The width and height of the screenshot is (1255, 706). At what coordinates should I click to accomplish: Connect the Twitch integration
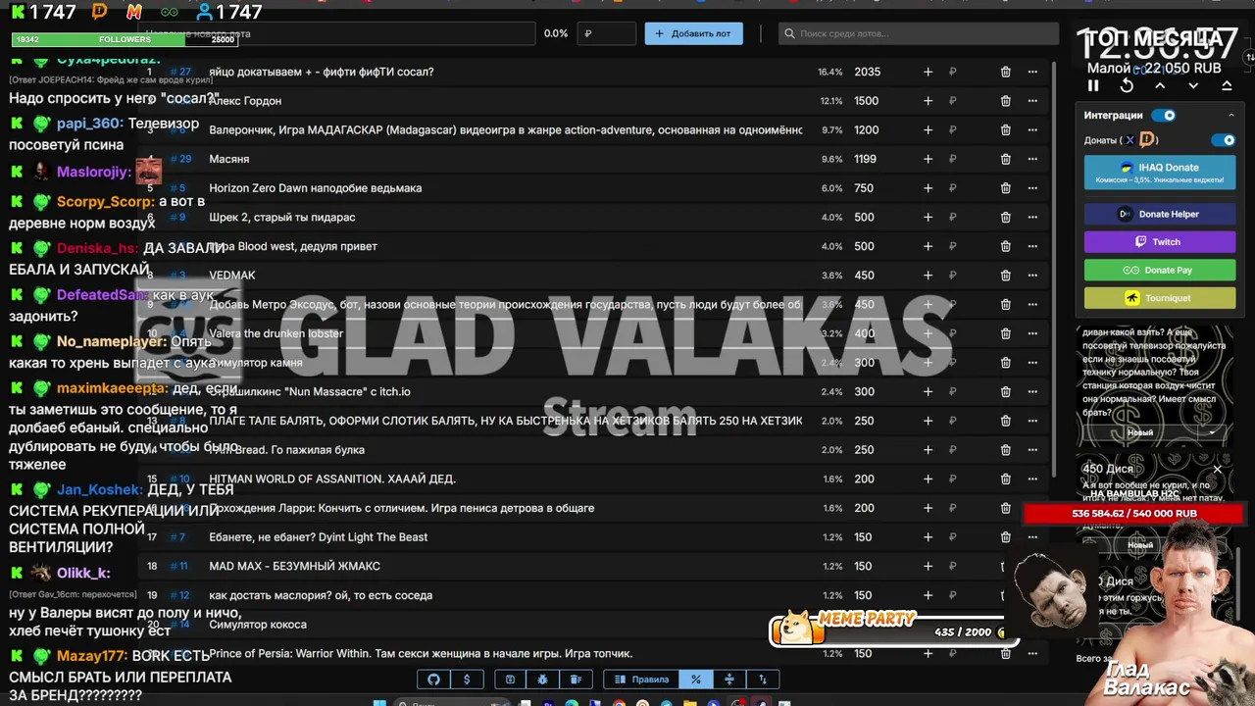pos(1160,242)
